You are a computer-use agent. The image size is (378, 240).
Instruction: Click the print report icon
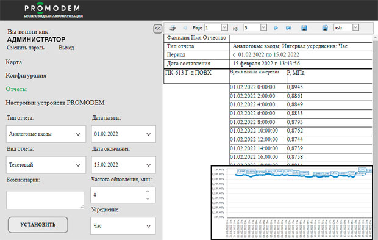point(172,27)
